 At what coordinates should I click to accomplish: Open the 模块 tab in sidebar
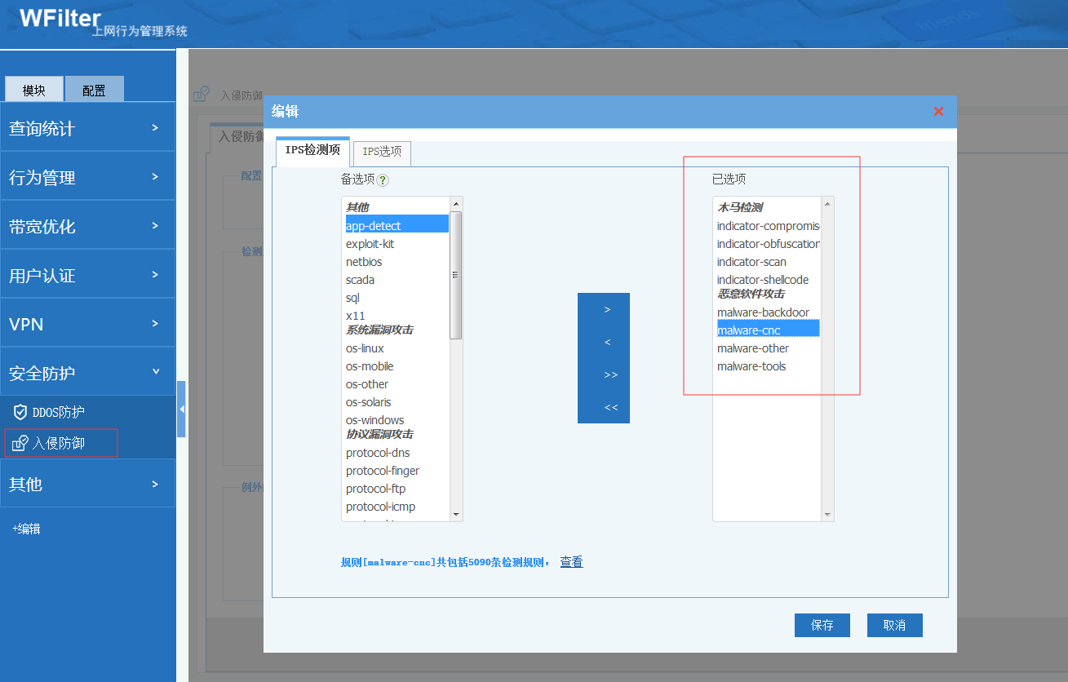point(34,90)
